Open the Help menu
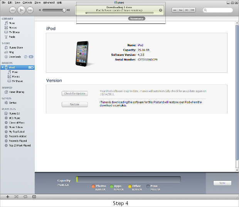Image resolution: width=239 pixels, height=207 pixels. click(59, 3)
